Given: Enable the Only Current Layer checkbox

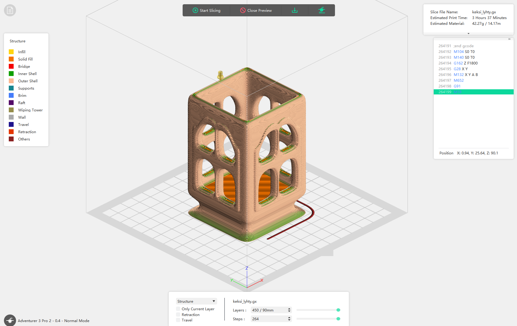Looking at the screenshot, I should [178, 309].
